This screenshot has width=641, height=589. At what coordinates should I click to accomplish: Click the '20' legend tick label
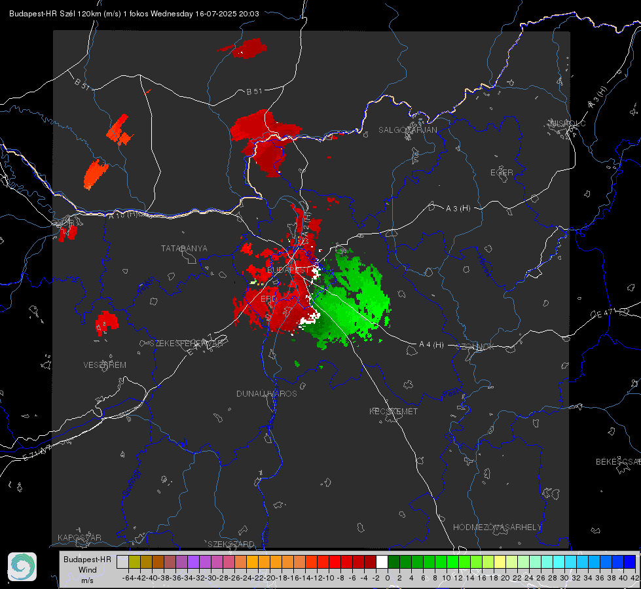[x=505, y=578]
